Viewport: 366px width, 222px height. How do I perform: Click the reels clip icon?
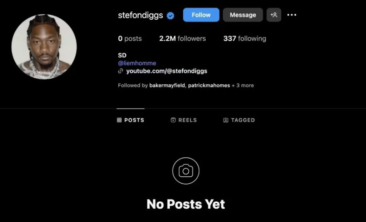(x=173, y=120)
